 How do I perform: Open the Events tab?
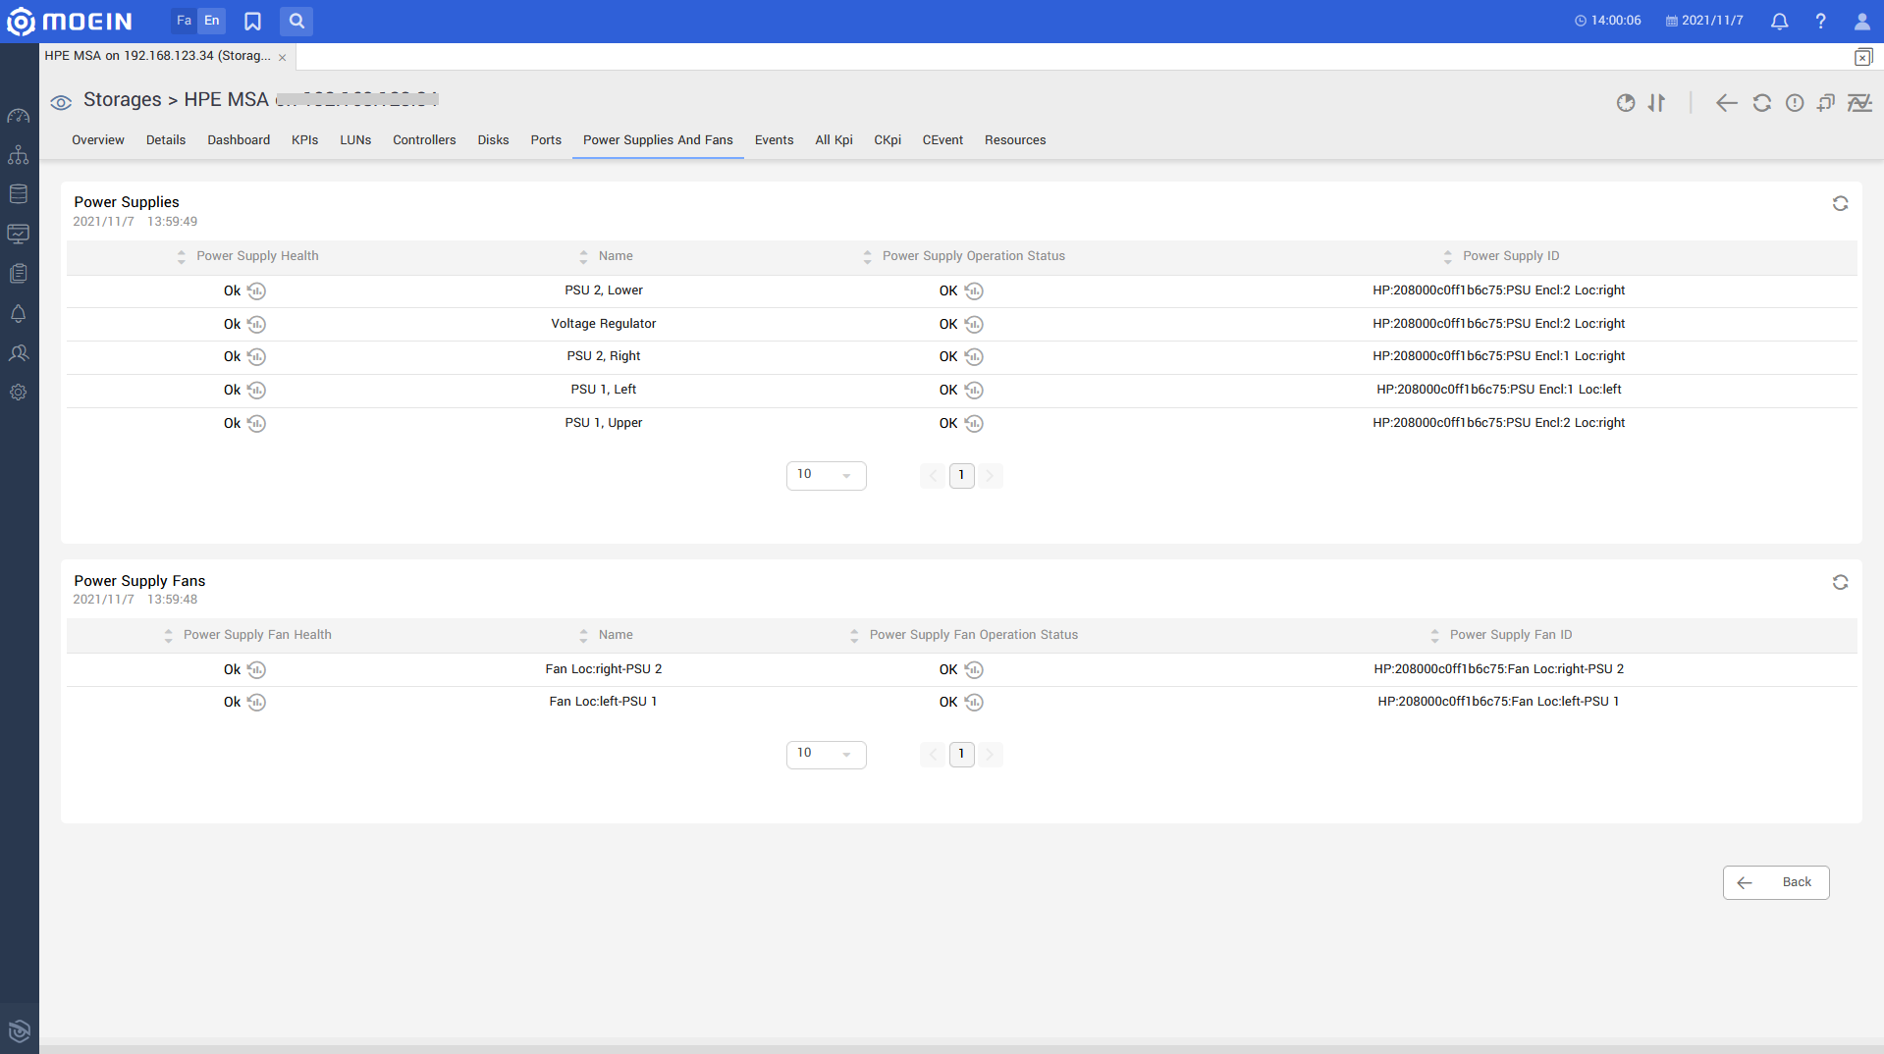point(774,140)
